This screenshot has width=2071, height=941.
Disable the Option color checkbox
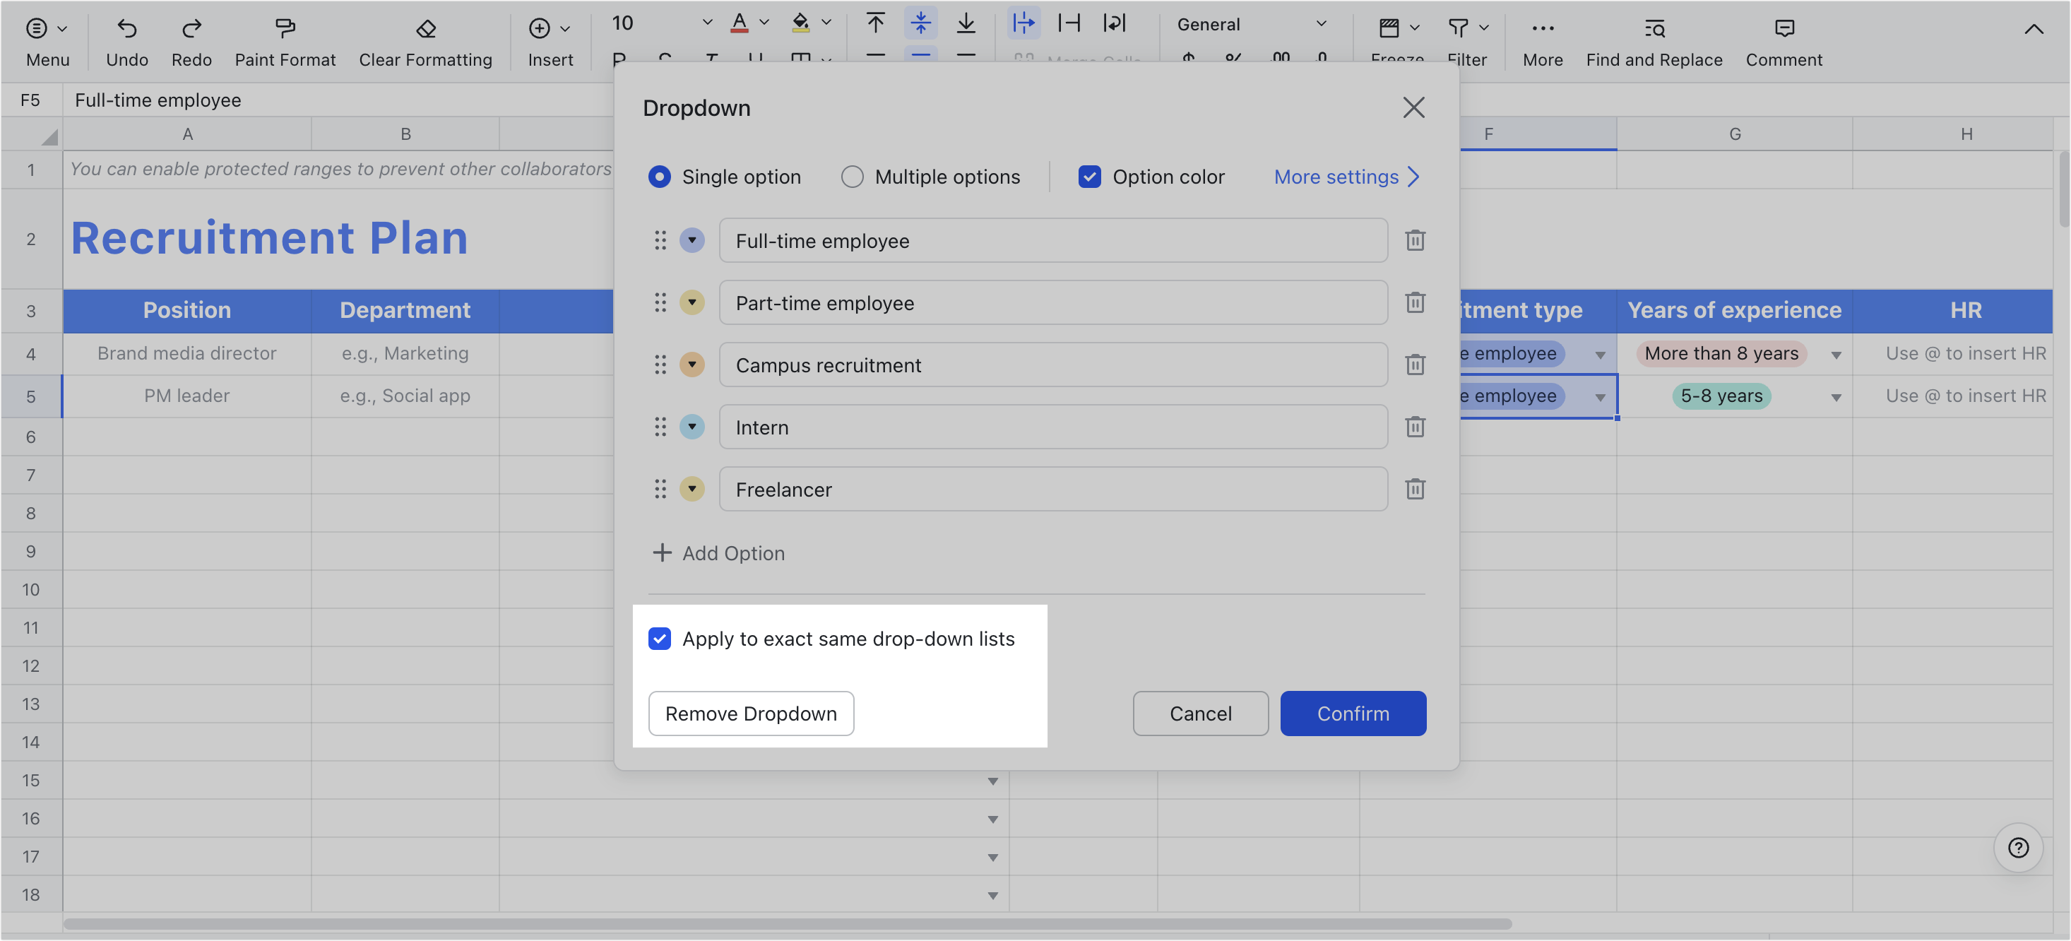point(1089,176)
